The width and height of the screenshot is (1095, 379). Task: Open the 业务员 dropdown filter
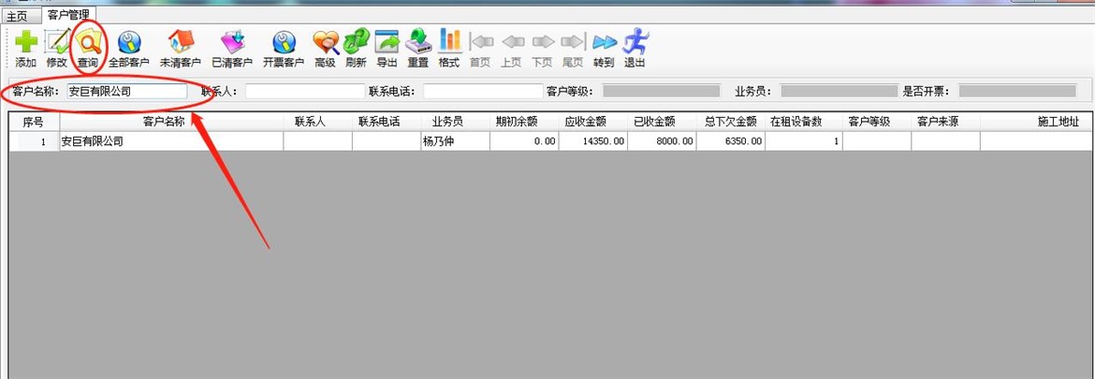click(839, 92)
